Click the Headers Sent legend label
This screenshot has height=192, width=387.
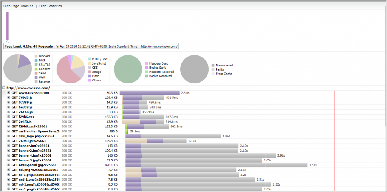[158, 63]
